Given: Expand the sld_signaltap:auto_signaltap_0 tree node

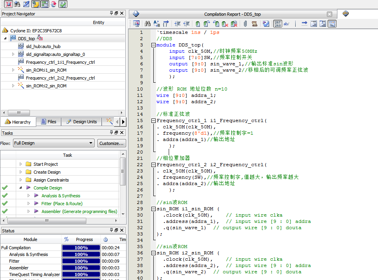Looking at the screenshot, I should tap(13, 54).
